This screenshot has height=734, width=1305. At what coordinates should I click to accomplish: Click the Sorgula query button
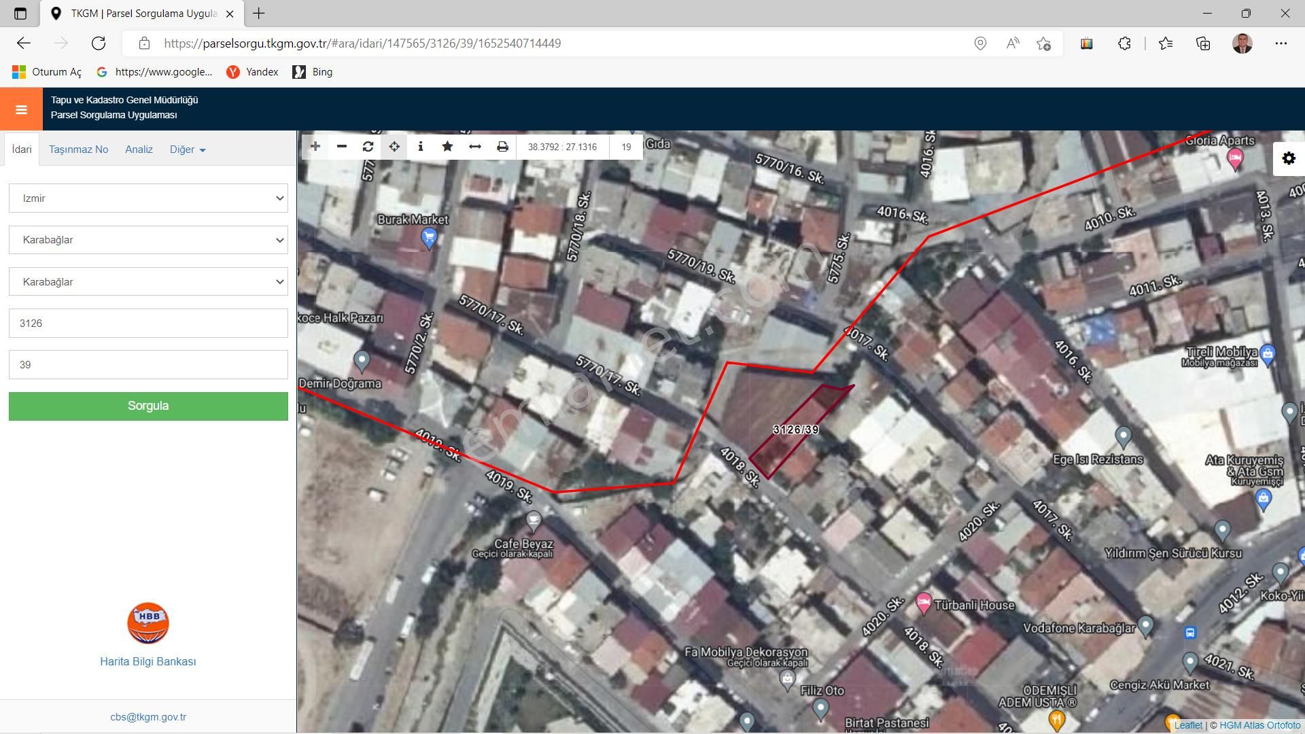pos(148,406)
